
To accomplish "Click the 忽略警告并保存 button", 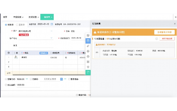I will pyautogui.click(x=164, y=32).
